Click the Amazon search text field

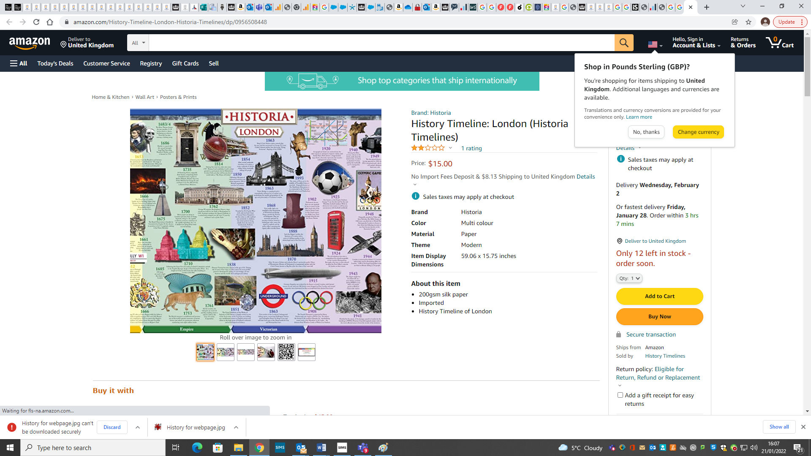[x=381, y=43]
